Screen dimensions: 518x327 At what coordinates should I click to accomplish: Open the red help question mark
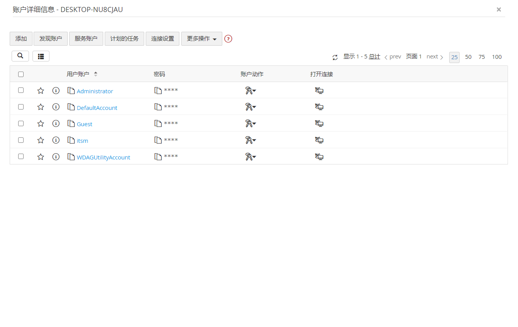pyautogui.click(x=228, y=39)
